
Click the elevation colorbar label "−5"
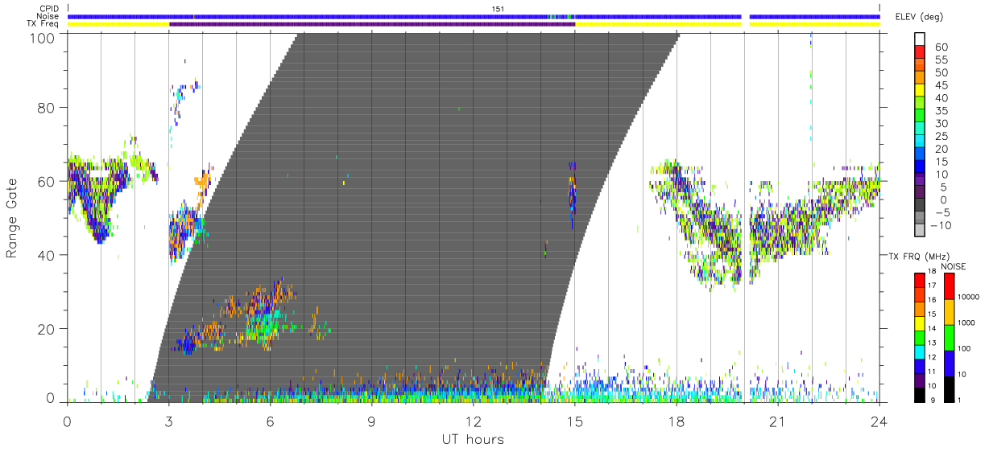tap(941, 213)
